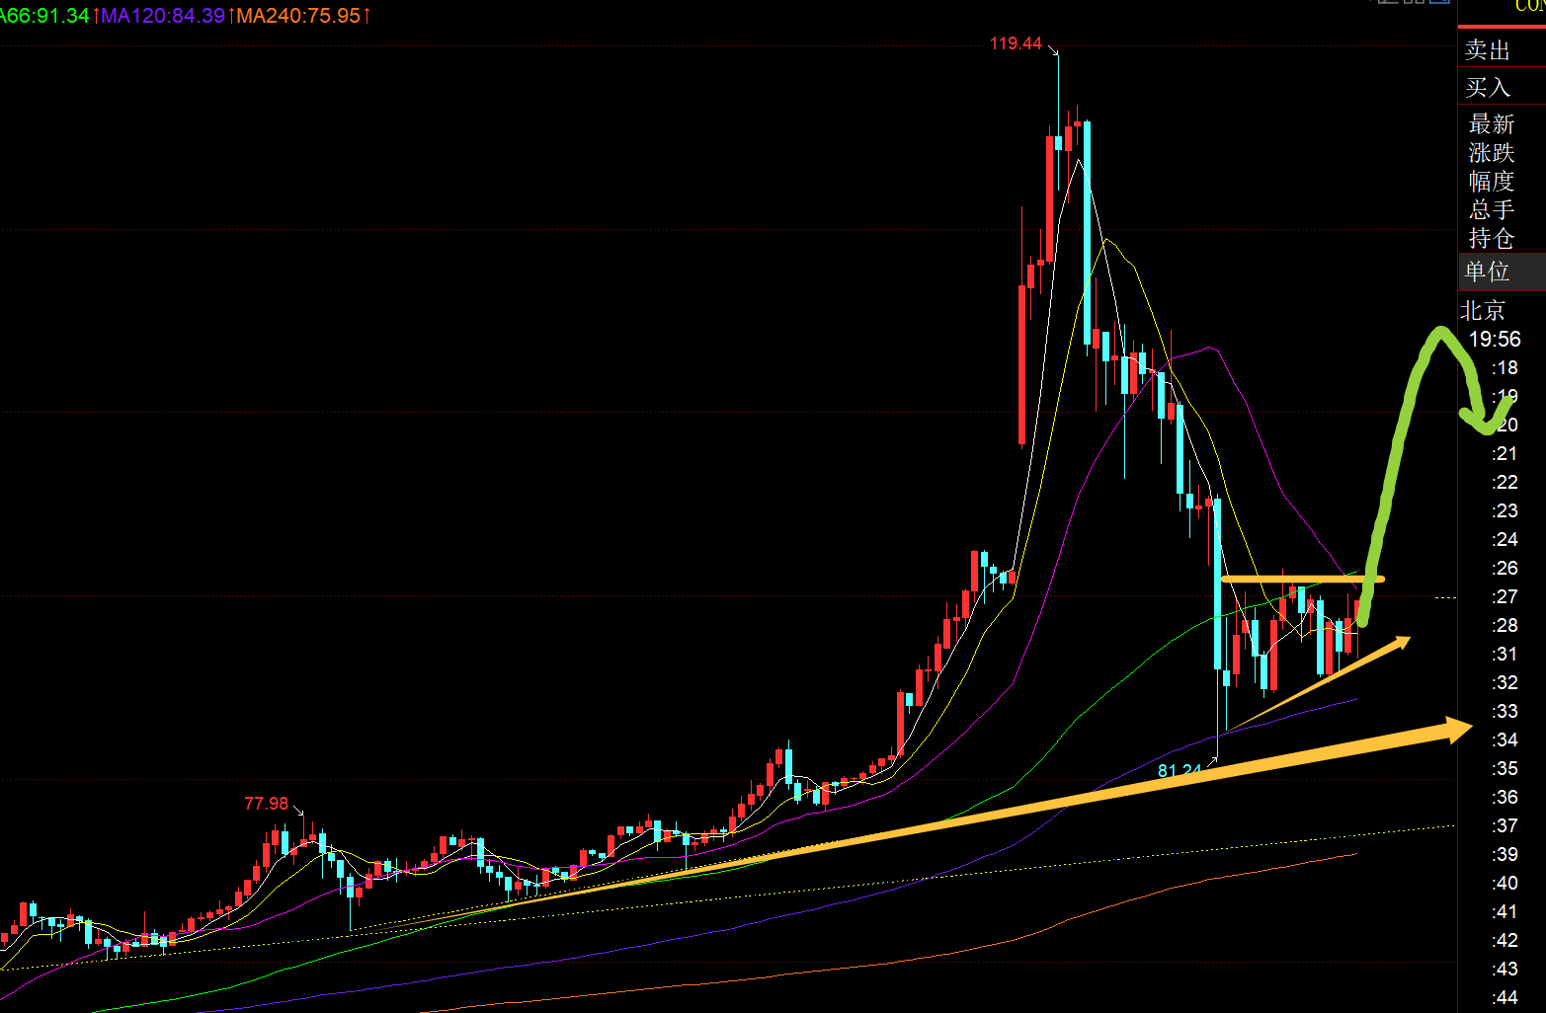
Task: Click the 买入 (buy) row
Action: [x=1488, y=88]
